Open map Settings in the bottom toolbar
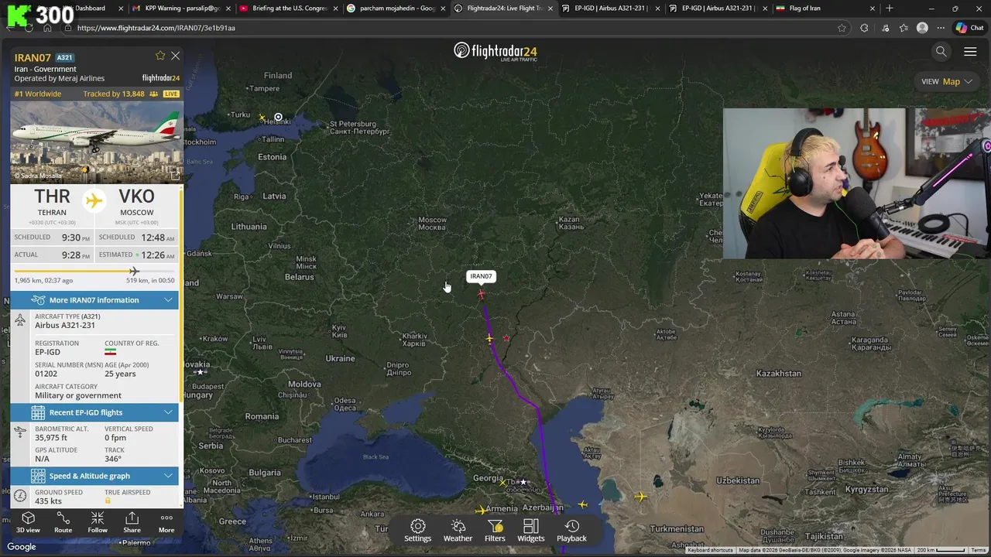 coord(417,531)
